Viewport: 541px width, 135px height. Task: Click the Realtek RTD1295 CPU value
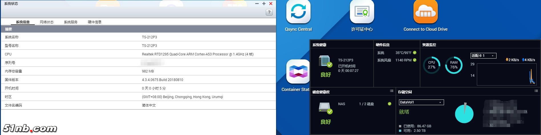coord(198,54)
